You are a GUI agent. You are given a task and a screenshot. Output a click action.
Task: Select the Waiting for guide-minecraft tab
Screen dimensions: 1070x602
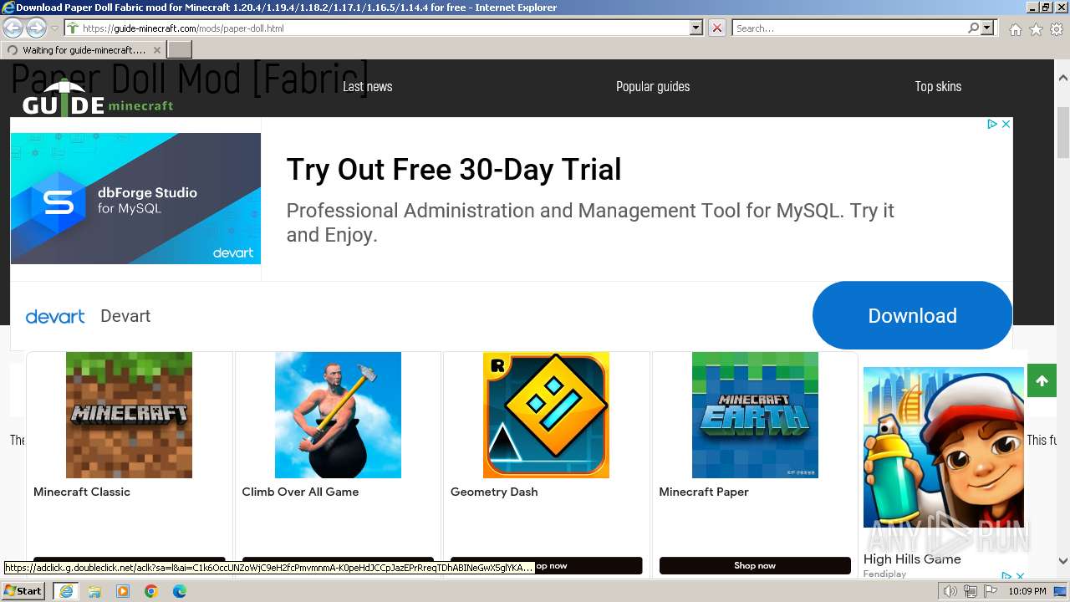pos(84,50)
